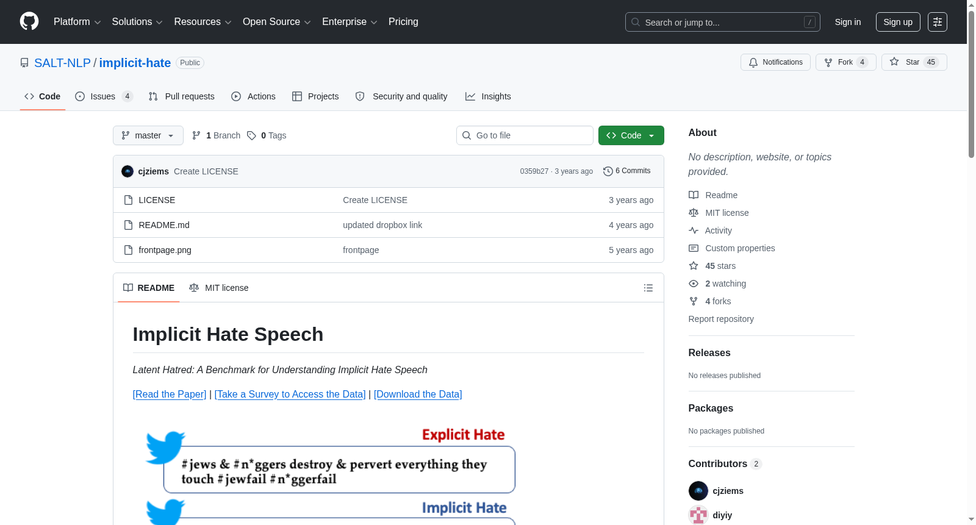Viewport: 976px width, 525px height.
Task: Click the eye icon beside 2 watching
Action: click(x=694, y=284)
